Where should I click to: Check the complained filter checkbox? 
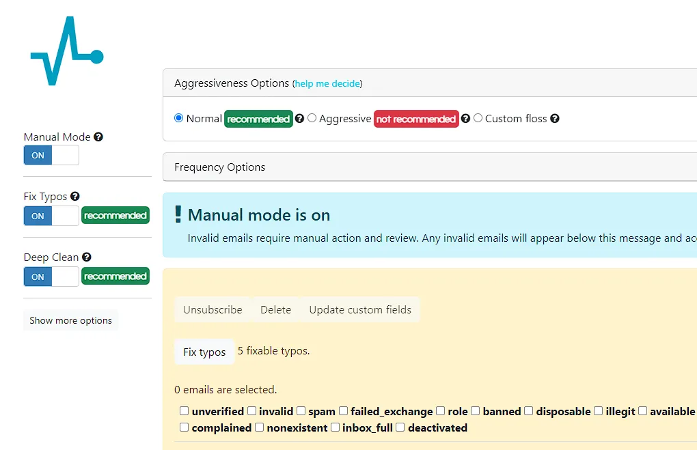pos(184,427)
